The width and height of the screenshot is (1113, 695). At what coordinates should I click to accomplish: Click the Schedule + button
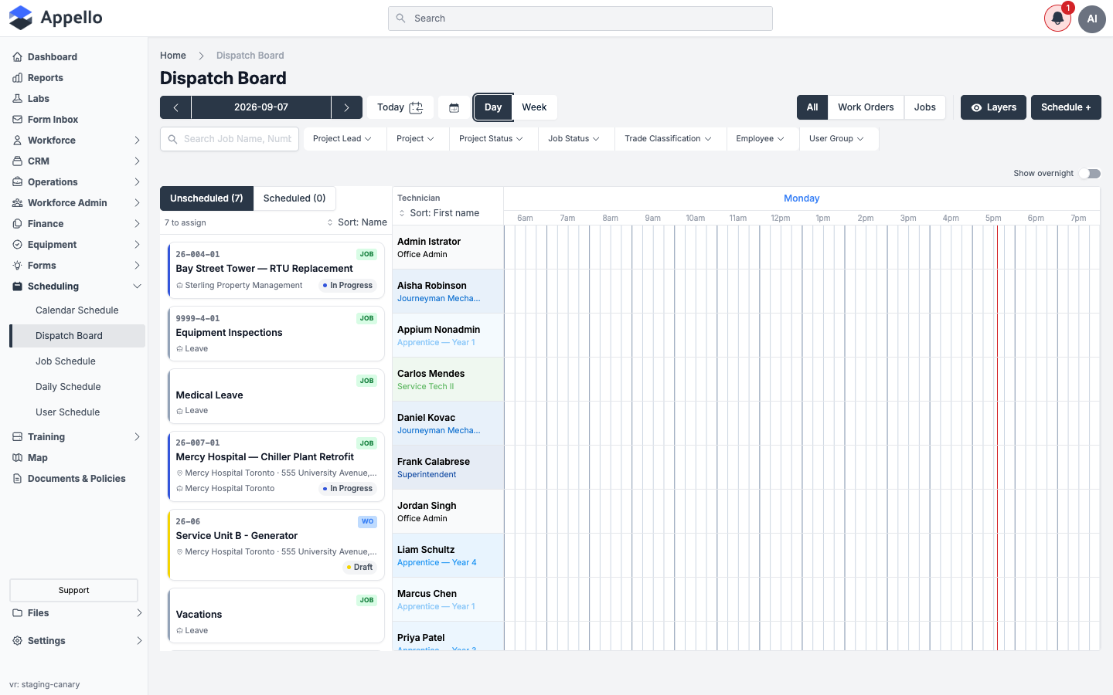[x=1066, y=107]
